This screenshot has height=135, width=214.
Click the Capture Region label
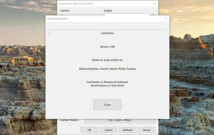click(x=69, y=120)
